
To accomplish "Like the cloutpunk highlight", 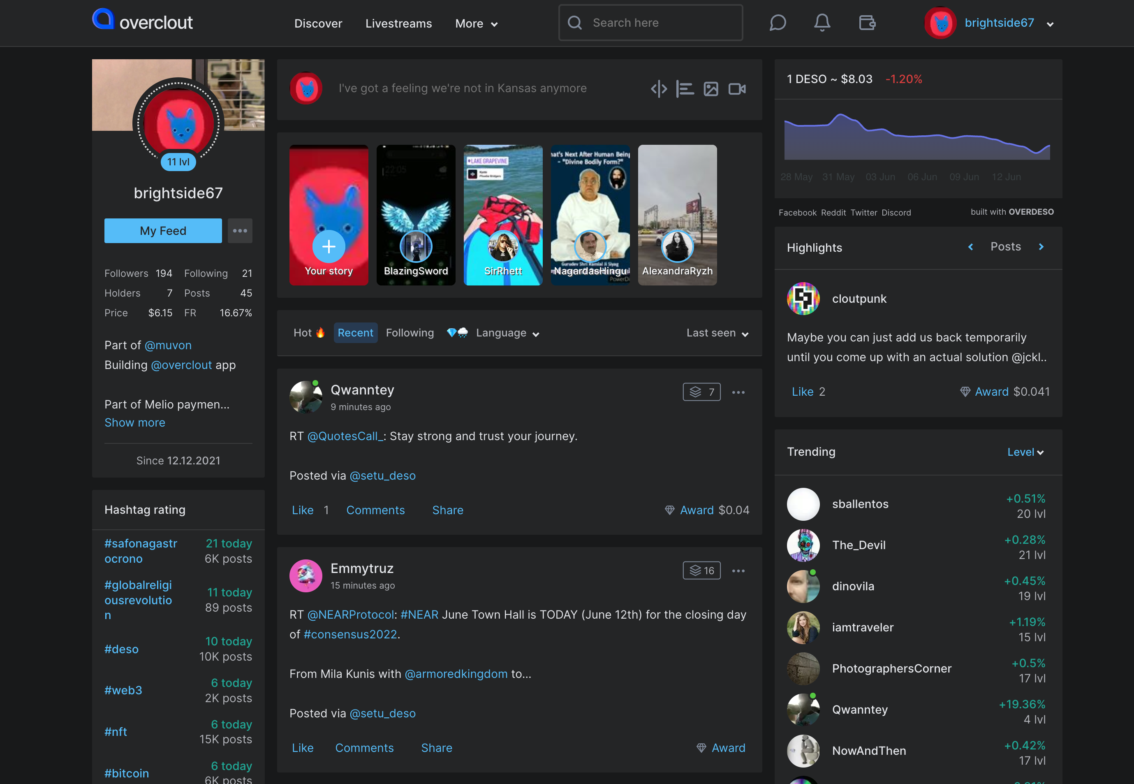I will 803,392.
